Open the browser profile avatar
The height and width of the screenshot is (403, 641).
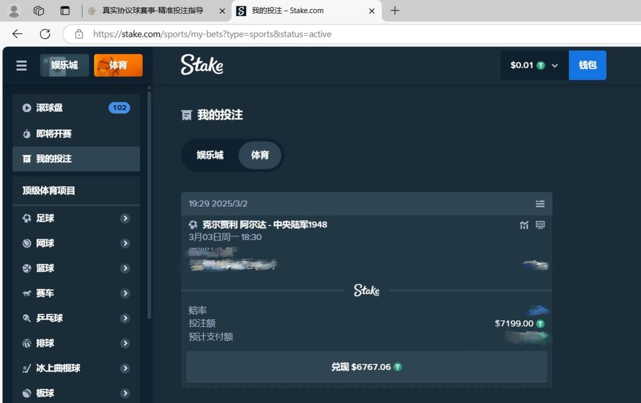point(14,11)
